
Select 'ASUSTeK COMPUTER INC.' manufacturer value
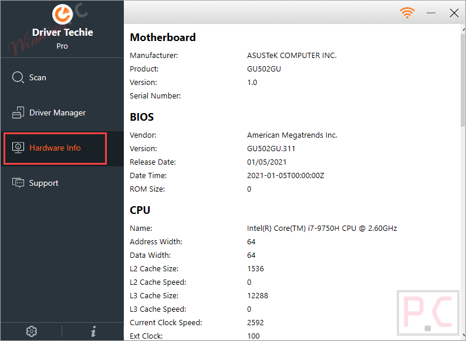click(x=292, y=56)
